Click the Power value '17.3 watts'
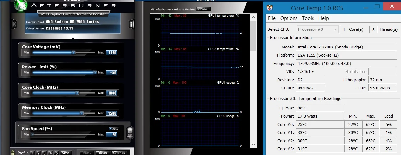Viewport: 401px width, 155px height. coord(320,116)
